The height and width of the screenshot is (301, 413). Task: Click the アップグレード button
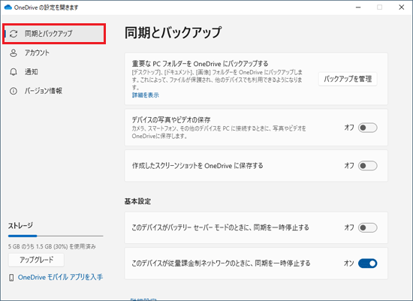click(x=36, y=260)
